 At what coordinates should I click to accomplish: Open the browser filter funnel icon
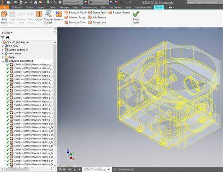3,37
